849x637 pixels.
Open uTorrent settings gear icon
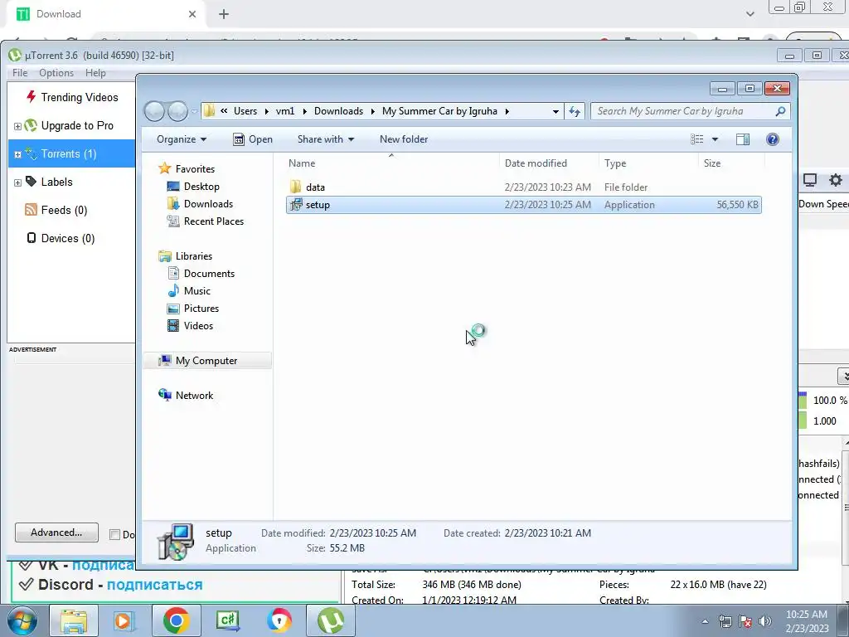[x=836, y=180]
